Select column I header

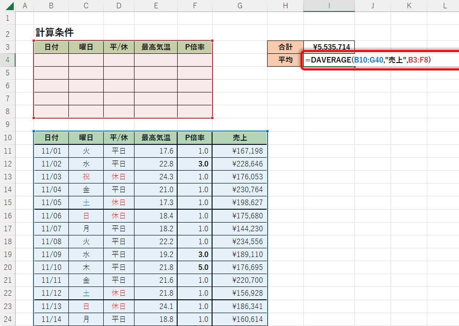pyautogui.click(x=329, y=6)
